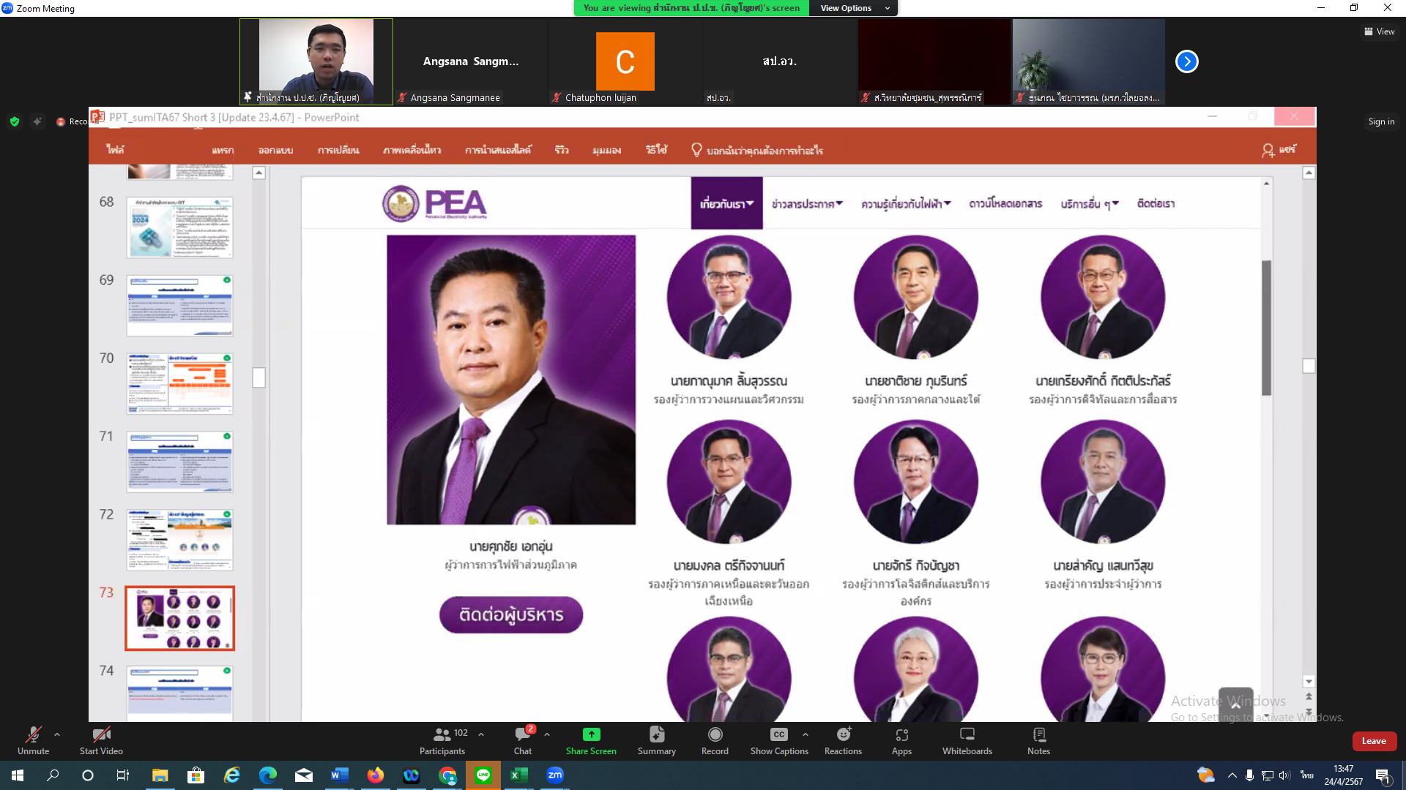
Task: Expand the Show Captions options arrow
Action: 806,734
